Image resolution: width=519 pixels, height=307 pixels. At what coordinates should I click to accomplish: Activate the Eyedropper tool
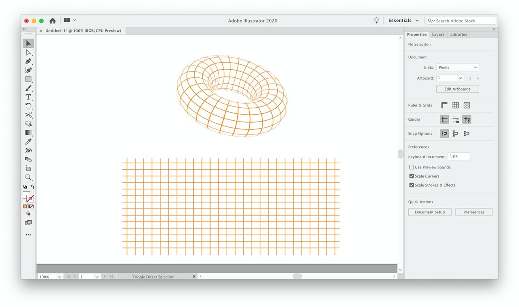[x=28, y=142]
